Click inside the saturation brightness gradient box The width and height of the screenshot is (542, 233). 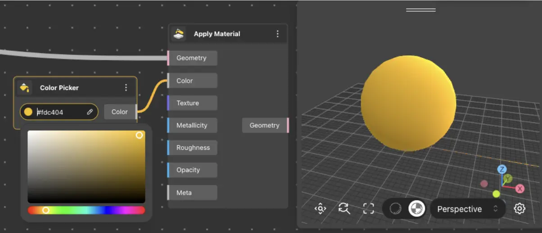(86, 167)
